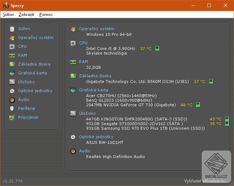Click the KINGSTON 43 °C temperature value
Viewport: 234px width, 186px height.
pos(216,119)
